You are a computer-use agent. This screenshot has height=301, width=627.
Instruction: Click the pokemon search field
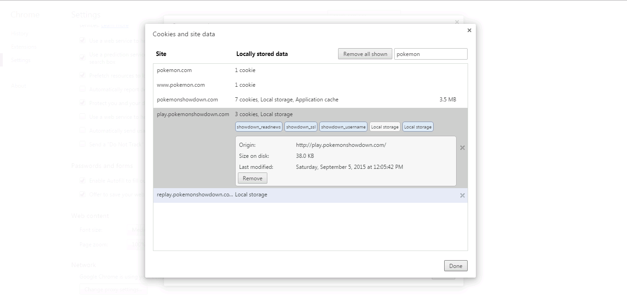(430, 54)
